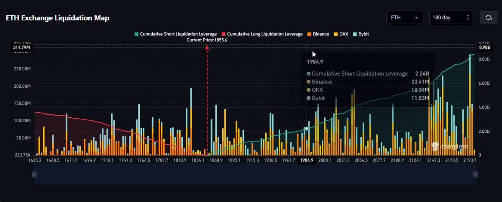The height and width of the screenshot is (202, 502).
Task: Click the right axis label 6.00B
Action: (484, 83)
